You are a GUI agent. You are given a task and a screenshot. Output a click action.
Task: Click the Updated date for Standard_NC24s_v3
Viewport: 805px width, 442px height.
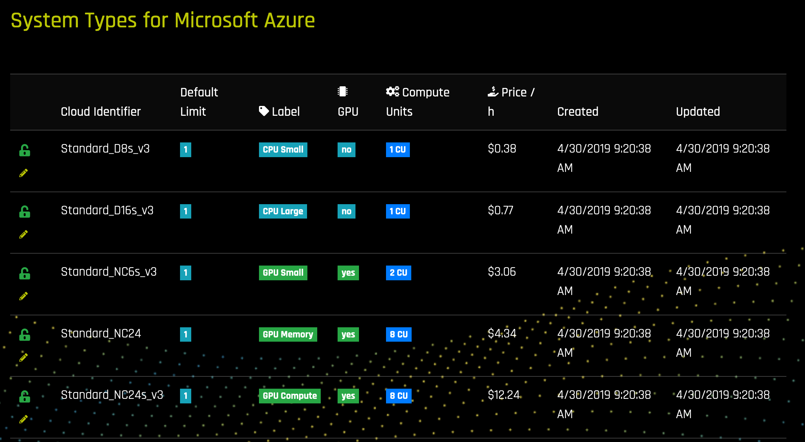coord(723,404)
